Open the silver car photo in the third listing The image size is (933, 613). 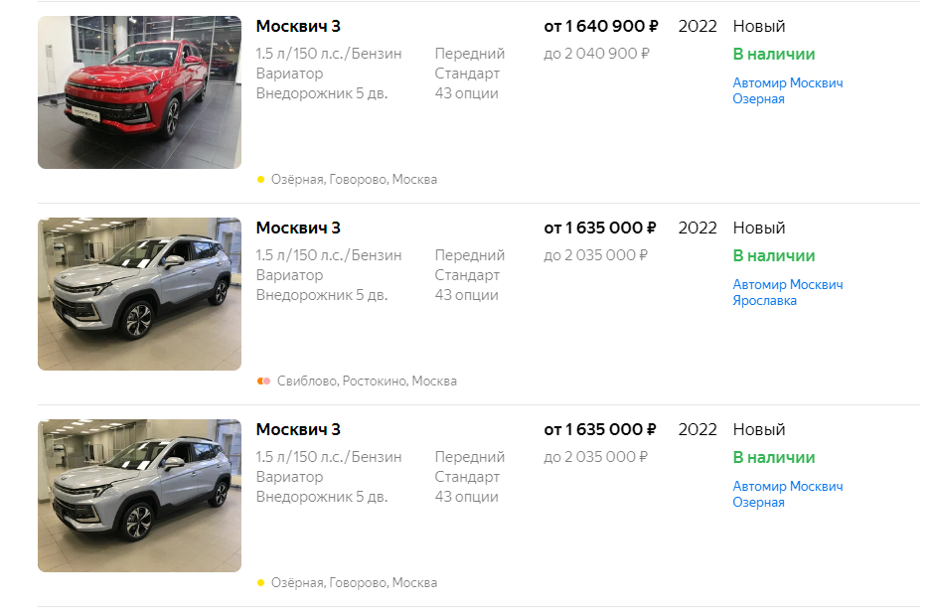(x=139, y=496)
